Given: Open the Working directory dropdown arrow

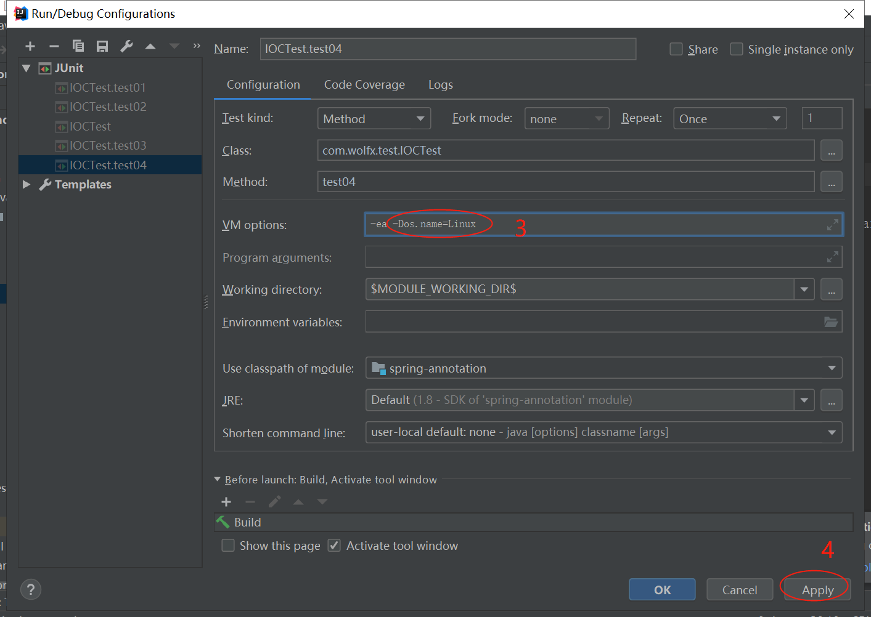Looking at the screenshot, I should (x=804, y=289).
